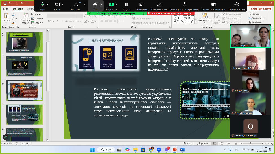Open the Файл tab in PowerPoint
This screenshot has width=275, height=154.
click(x=5, y=9)
